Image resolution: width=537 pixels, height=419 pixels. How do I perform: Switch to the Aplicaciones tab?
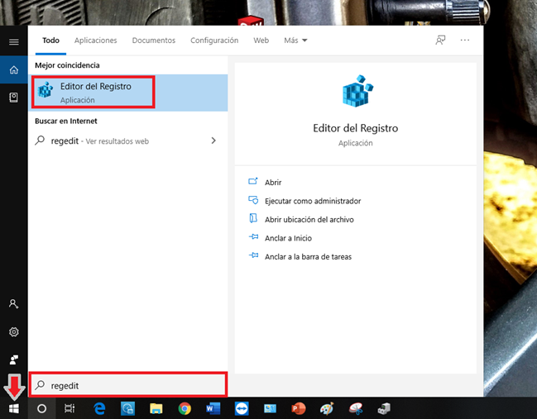pos(95,40)
